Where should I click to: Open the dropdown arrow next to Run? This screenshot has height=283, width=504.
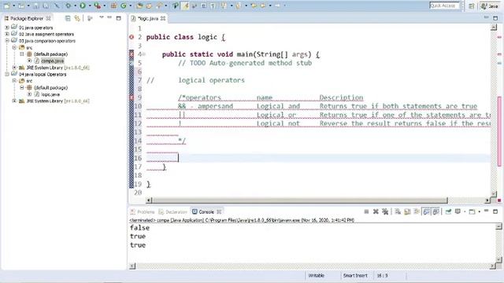click(89, 6)
